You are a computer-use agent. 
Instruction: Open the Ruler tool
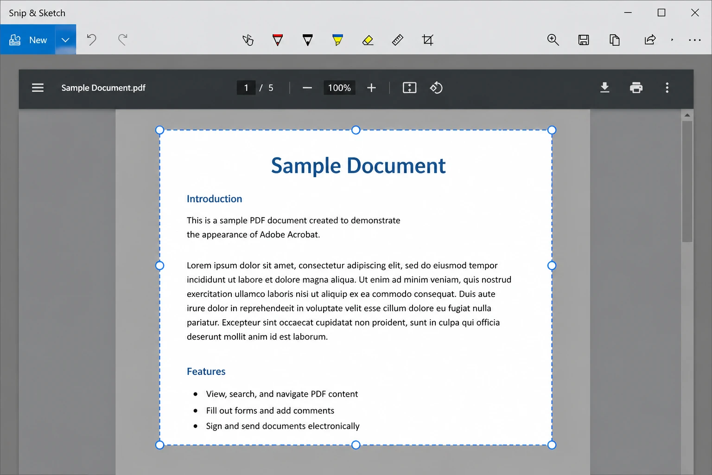click(398, 40)
